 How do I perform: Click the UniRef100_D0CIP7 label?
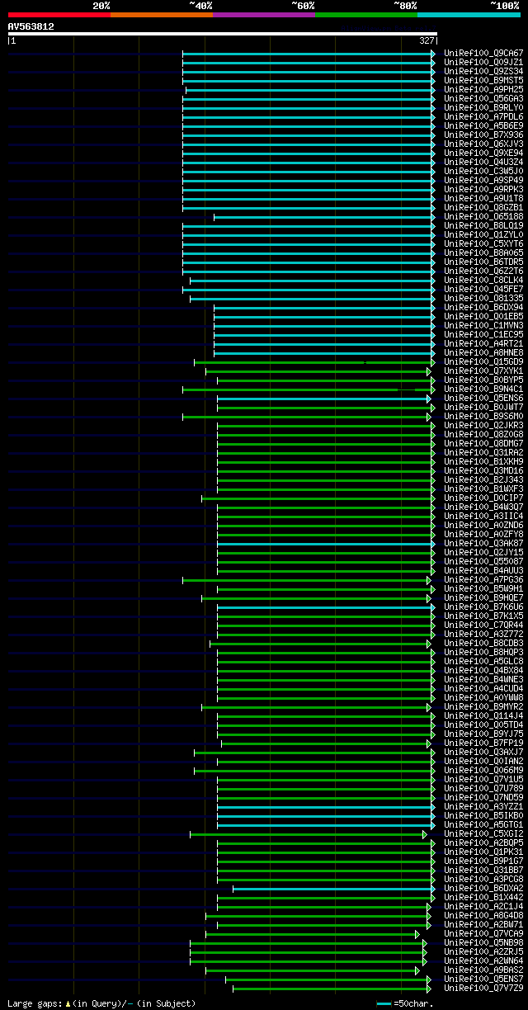(x=483, y=498)
